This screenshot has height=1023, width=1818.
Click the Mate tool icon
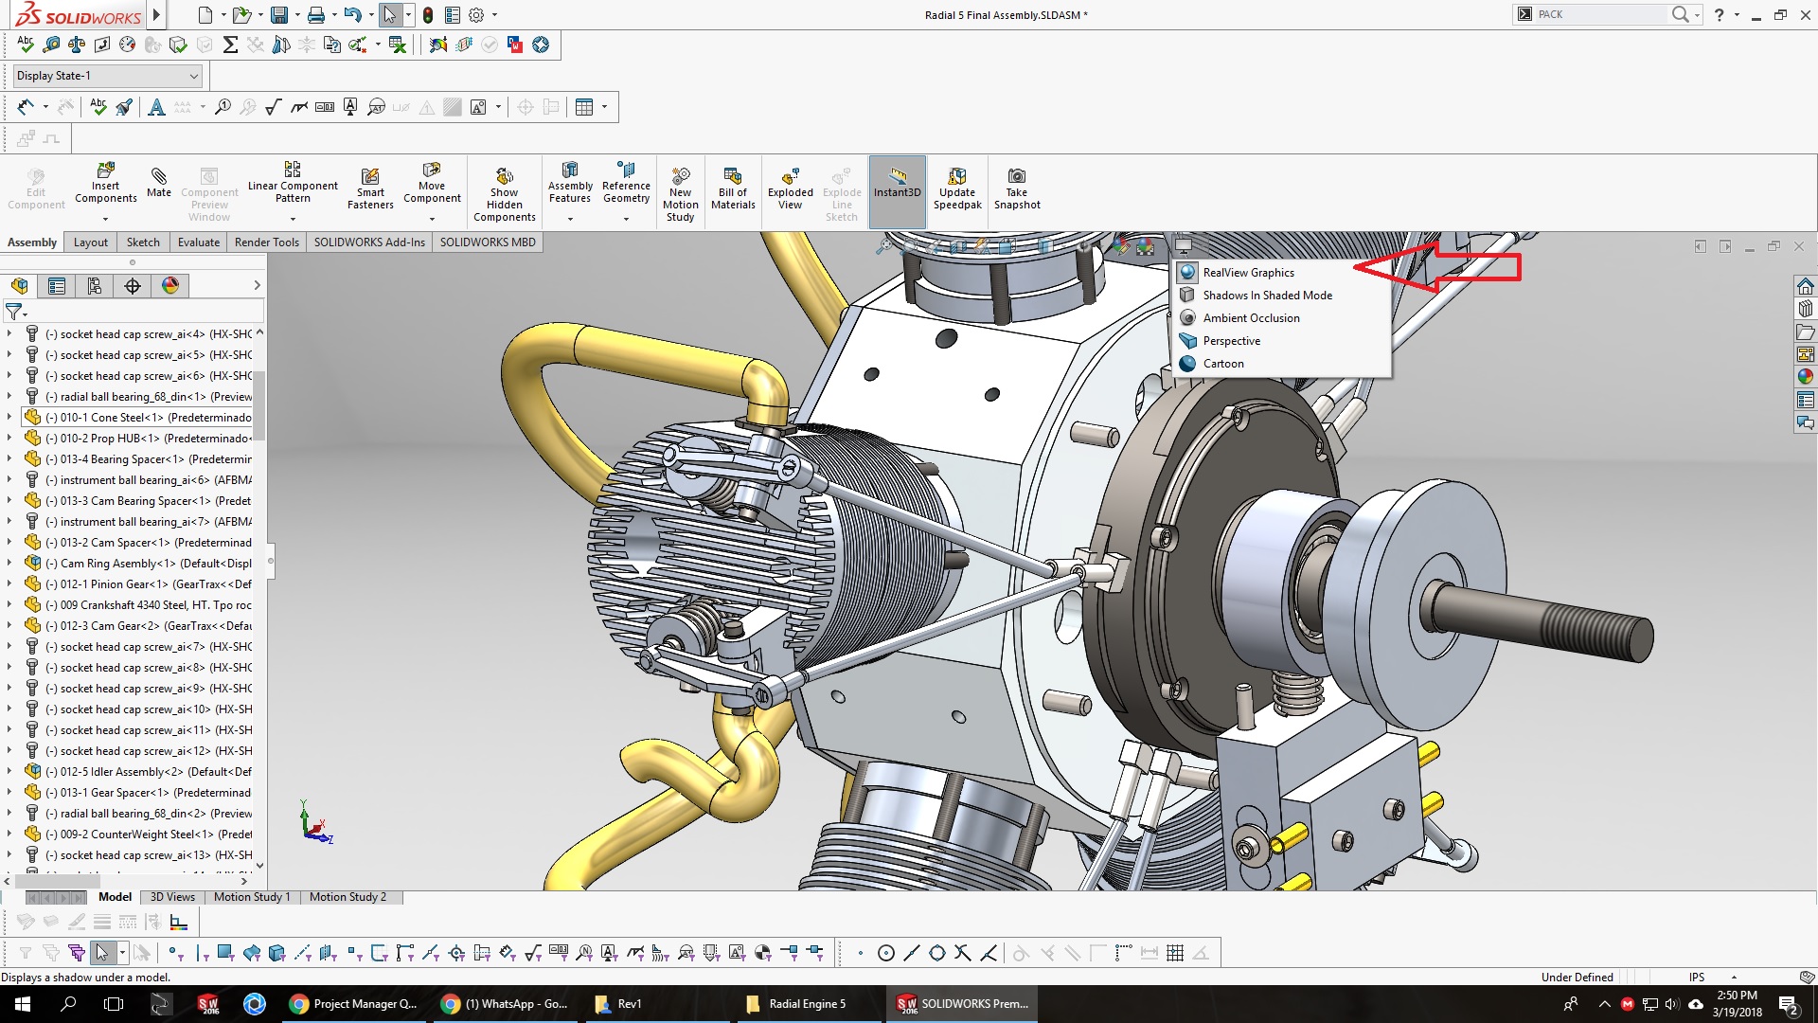(159, 177)
